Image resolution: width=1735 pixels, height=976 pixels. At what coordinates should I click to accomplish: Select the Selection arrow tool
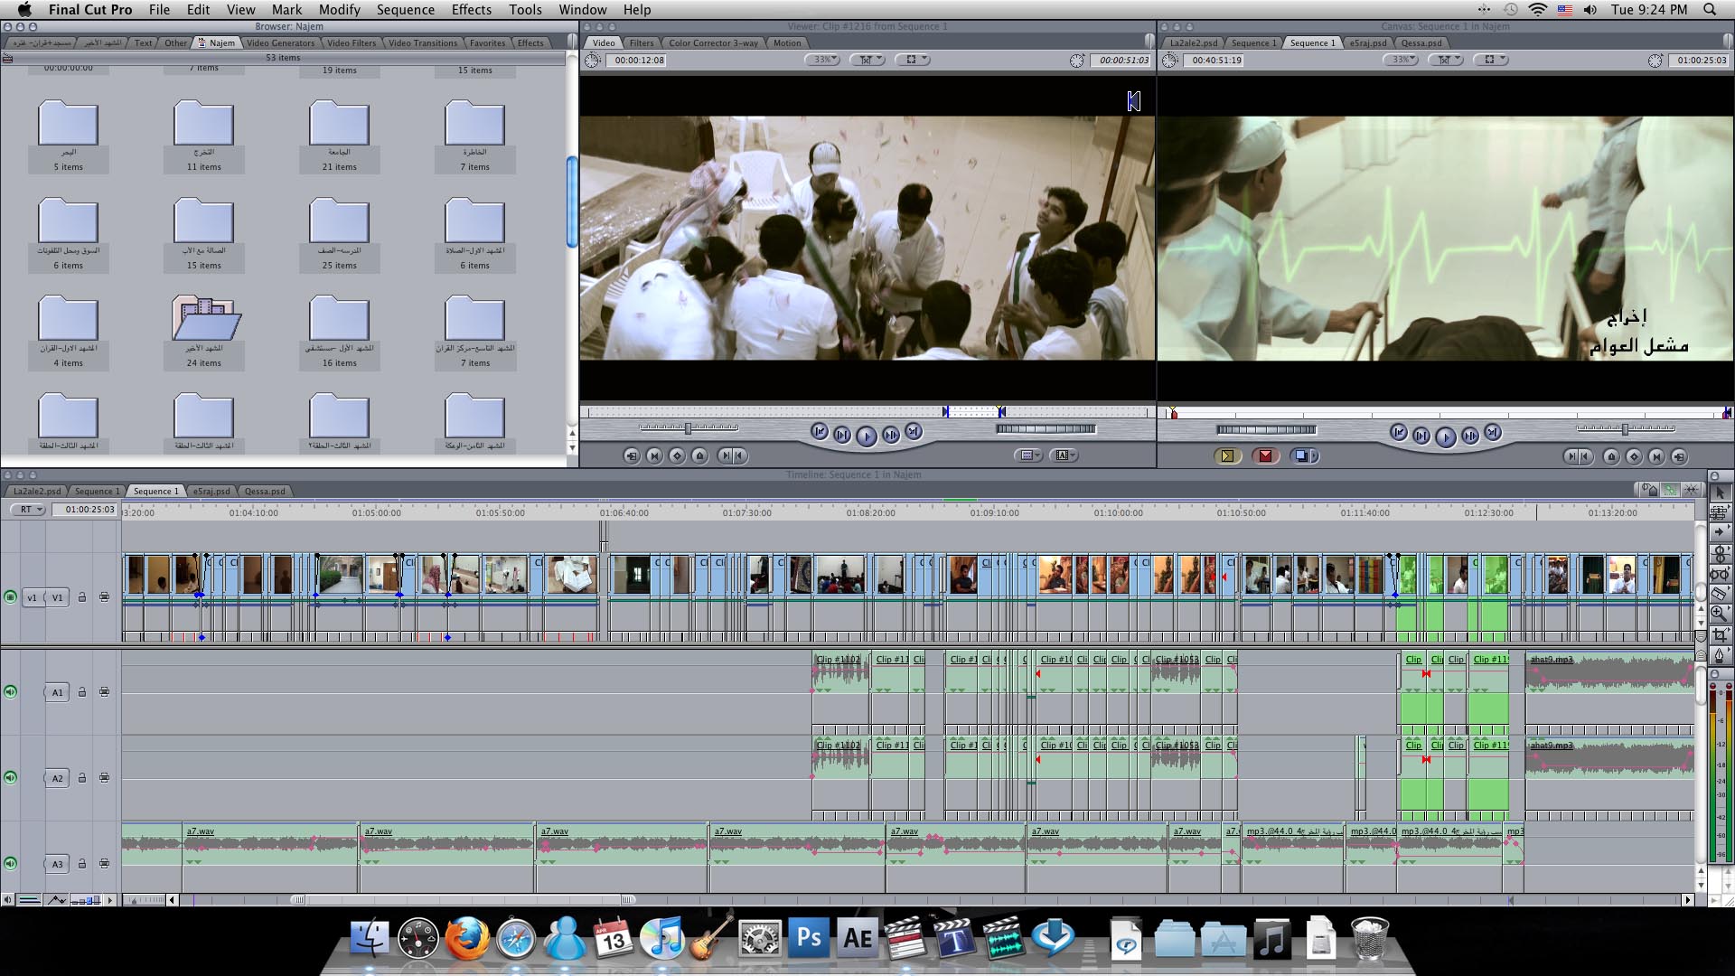1720,493
